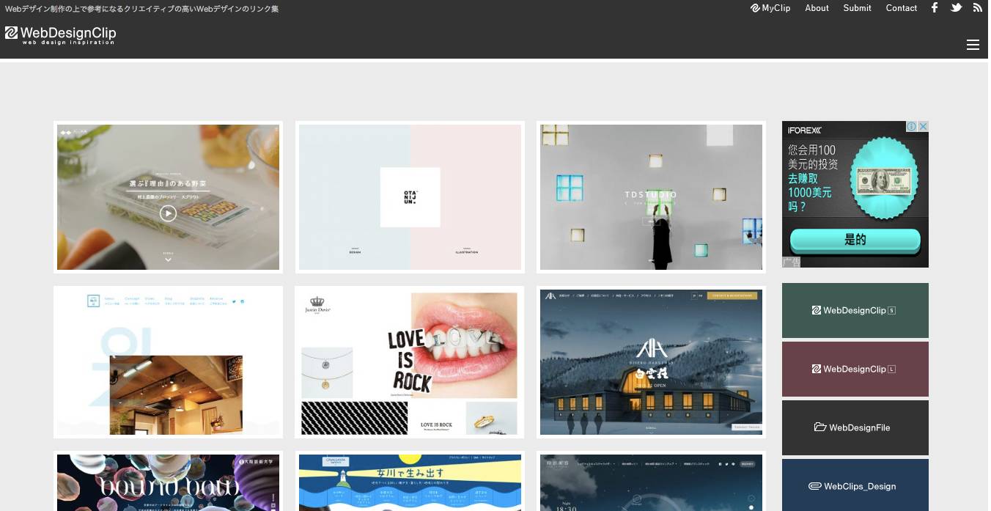
Task: Open the Submit page link
Action: pyautogui.click(x=857, y=8)
